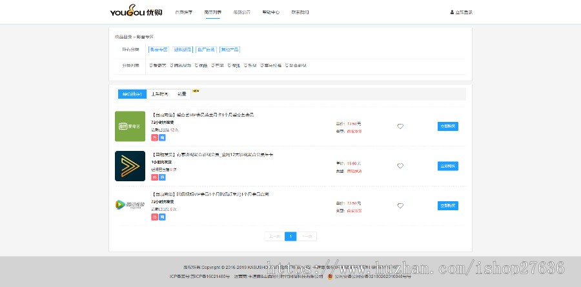
Task: Filter by the 芒果 sub-category
Action: tap(218, 66)
